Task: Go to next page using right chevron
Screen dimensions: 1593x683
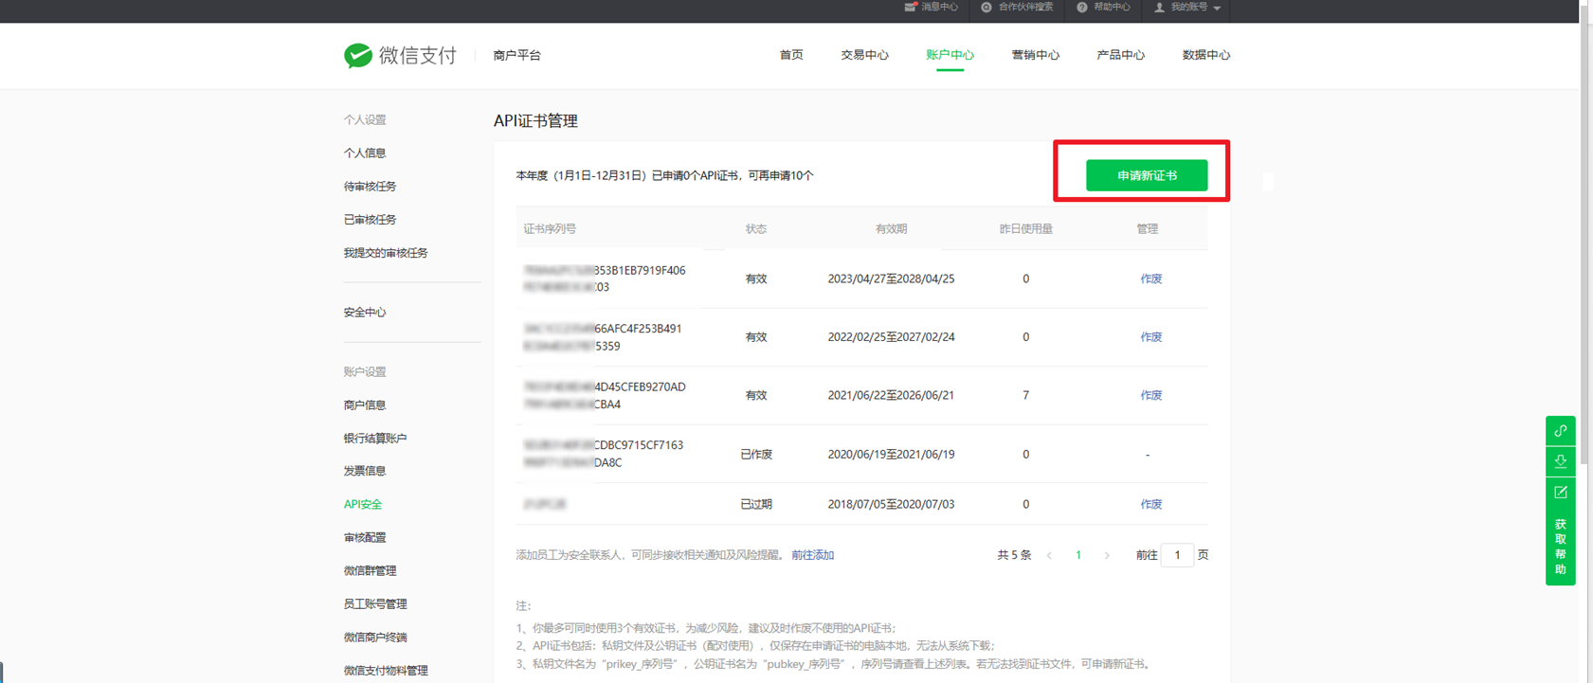Action: [x=1107, y=555]
